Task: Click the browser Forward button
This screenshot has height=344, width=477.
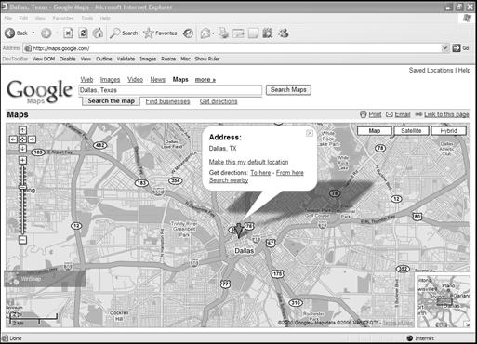Action: point(46,33)
